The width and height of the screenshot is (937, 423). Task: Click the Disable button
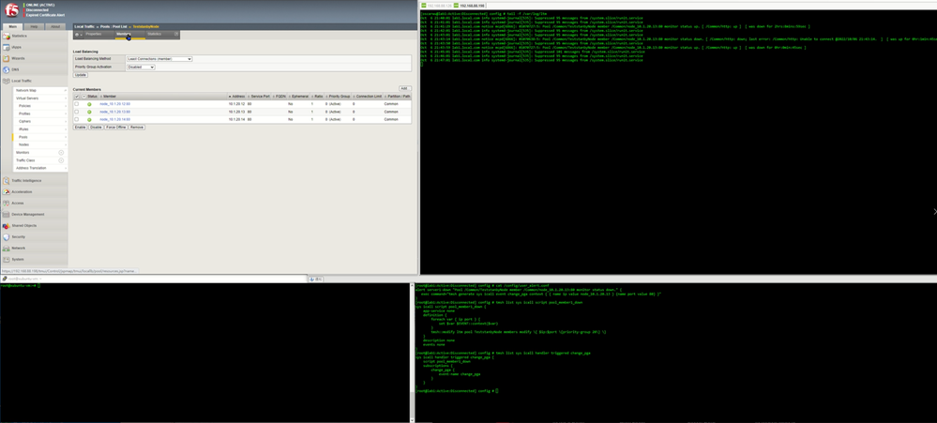click(x=96, y=128)
